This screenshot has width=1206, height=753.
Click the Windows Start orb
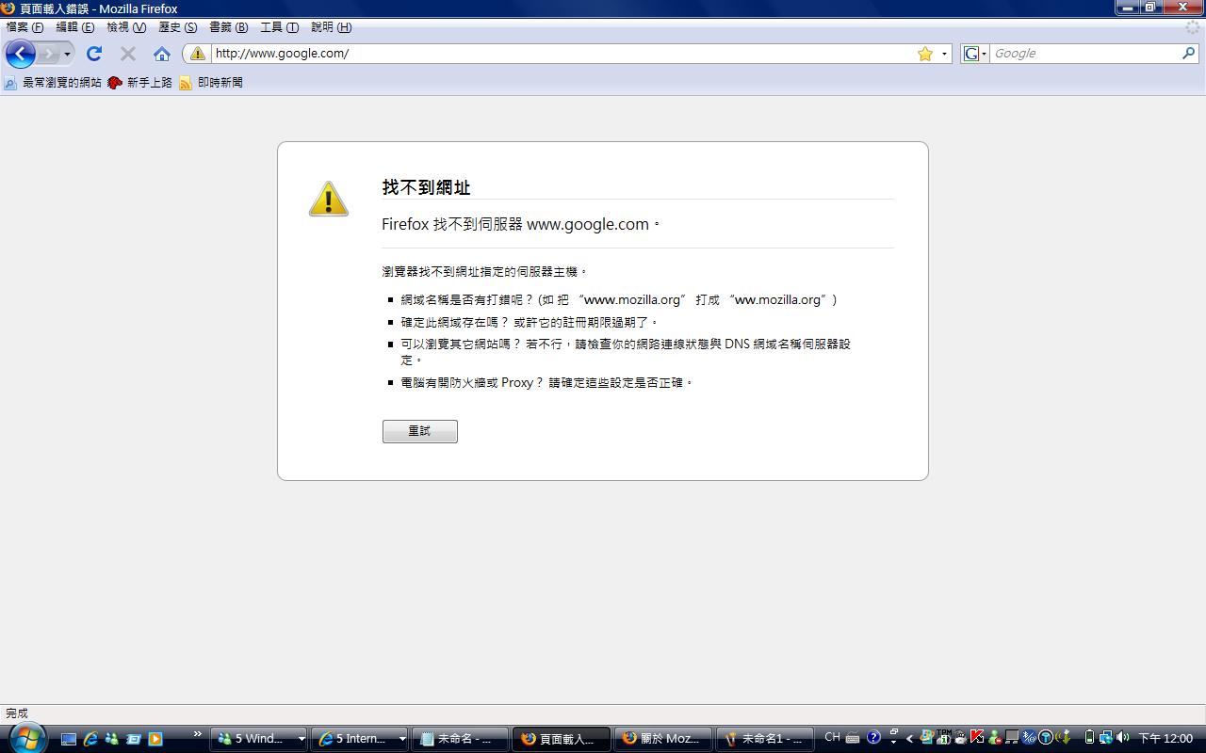(x=25, y=738)
